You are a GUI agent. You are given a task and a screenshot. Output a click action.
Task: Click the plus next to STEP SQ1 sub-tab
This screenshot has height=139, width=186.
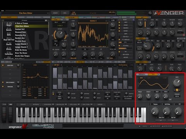pos(61,65)
